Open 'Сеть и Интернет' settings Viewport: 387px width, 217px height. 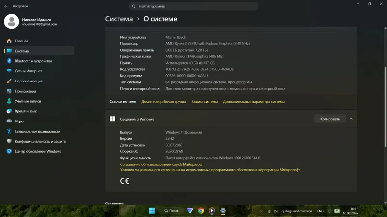[39, 71]
